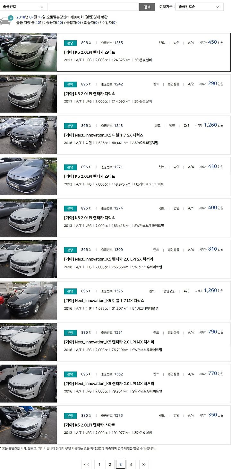
Task: Open page 1 of results
Action: [x=99, y=465]
